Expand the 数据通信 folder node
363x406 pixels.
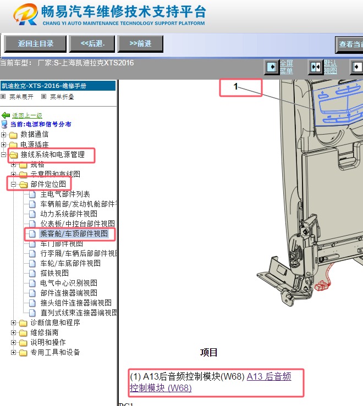[3, 135]
